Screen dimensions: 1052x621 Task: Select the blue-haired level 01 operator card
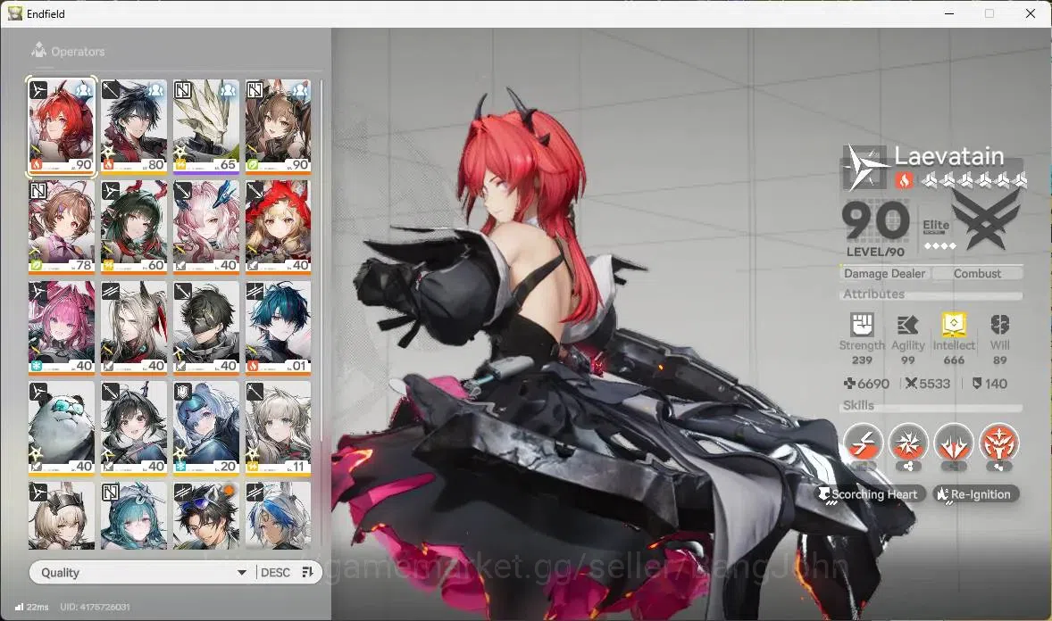278,327
